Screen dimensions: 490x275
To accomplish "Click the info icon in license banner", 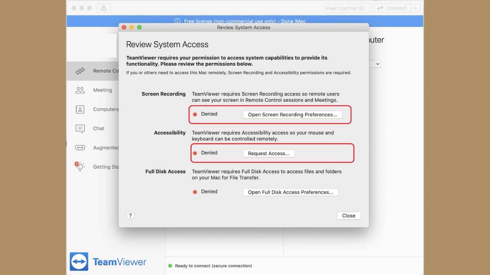I will pyautogui.click(x=177, y=21).
